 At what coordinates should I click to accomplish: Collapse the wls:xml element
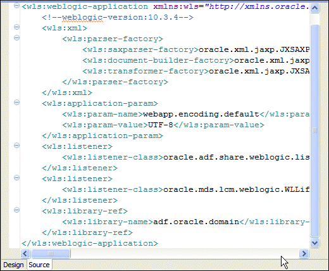pyautogui.click(x=16, y=27)
